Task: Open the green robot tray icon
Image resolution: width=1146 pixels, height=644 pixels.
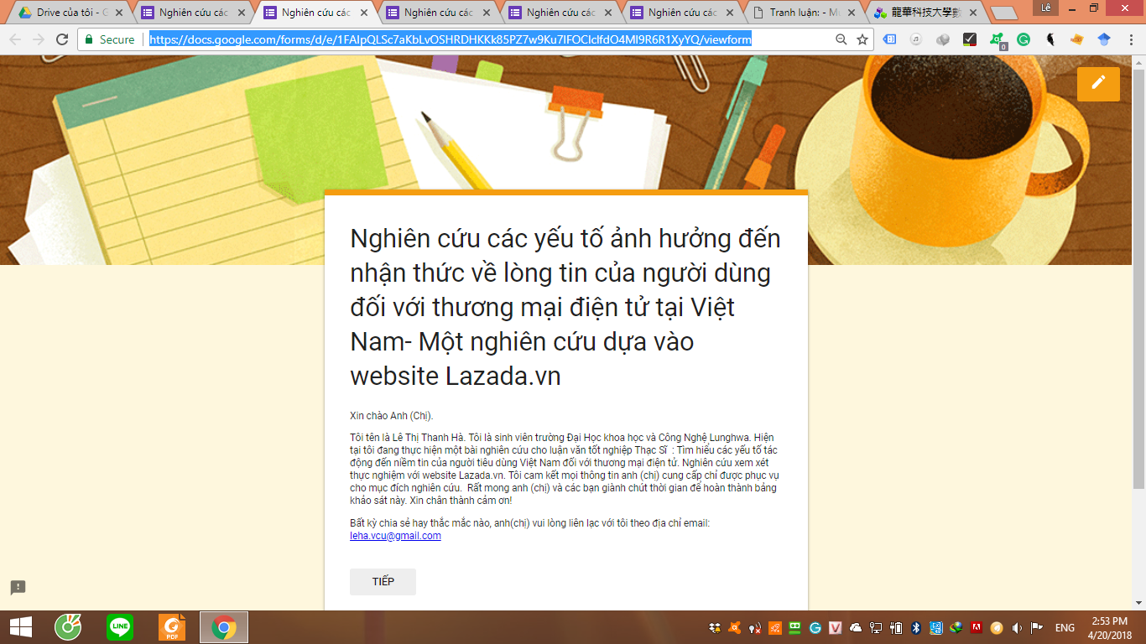Action: click(x=795, y=627)
